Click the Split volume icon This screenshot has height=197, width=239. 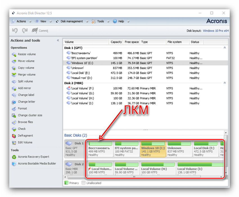(14, 81)
